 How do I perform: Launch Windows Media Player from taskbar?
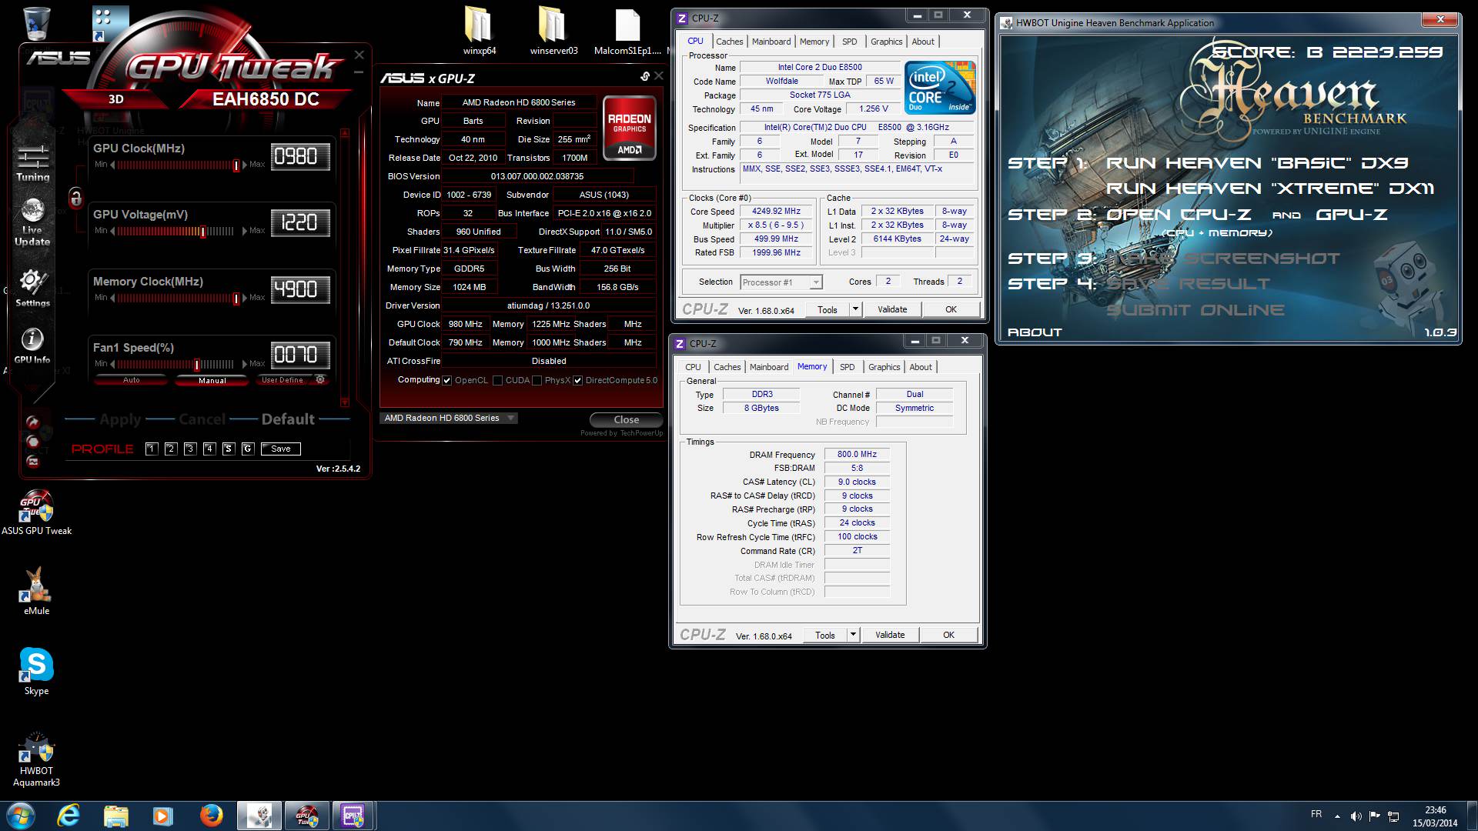162,816
